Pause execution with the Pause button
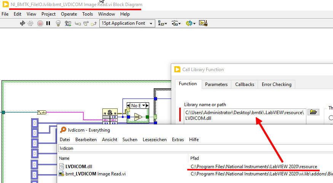Screen dimensions: 333x183 tap(48, 23)
